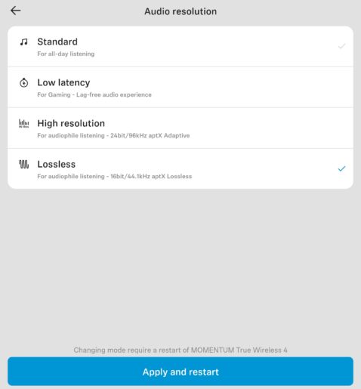The height and width of the screenshot is (389, 361).
Task: Click the Audio resolution page title
Action: (180, 11)
